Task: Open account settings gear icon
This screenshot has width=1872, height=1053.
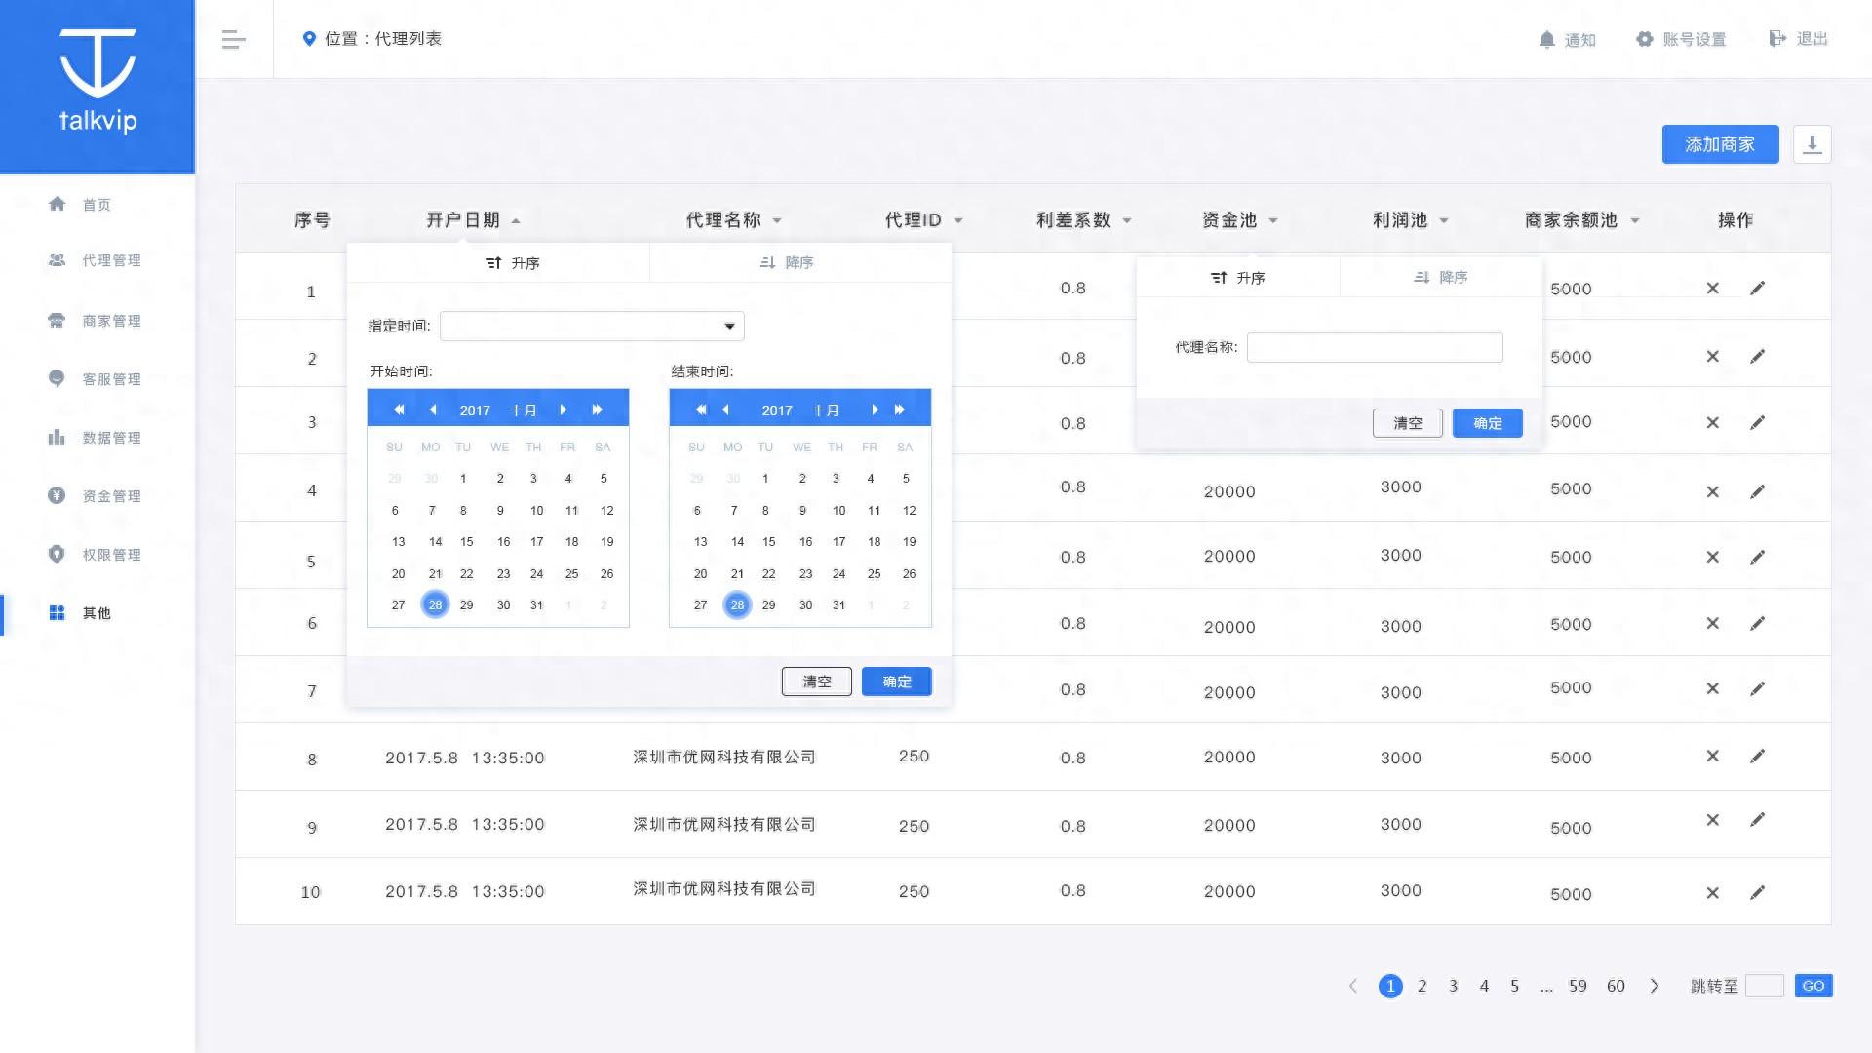Action: [1645, 39]
